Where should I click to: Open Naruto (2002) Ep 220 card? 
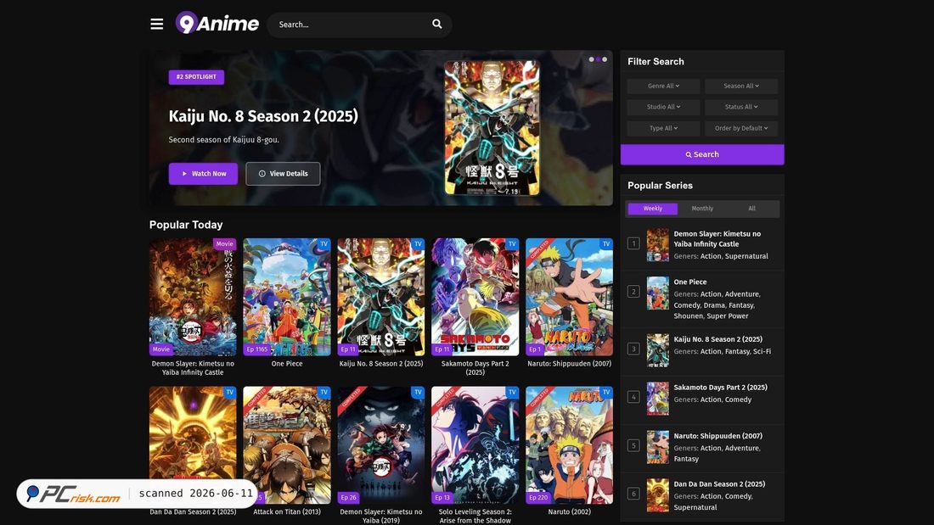569,445
